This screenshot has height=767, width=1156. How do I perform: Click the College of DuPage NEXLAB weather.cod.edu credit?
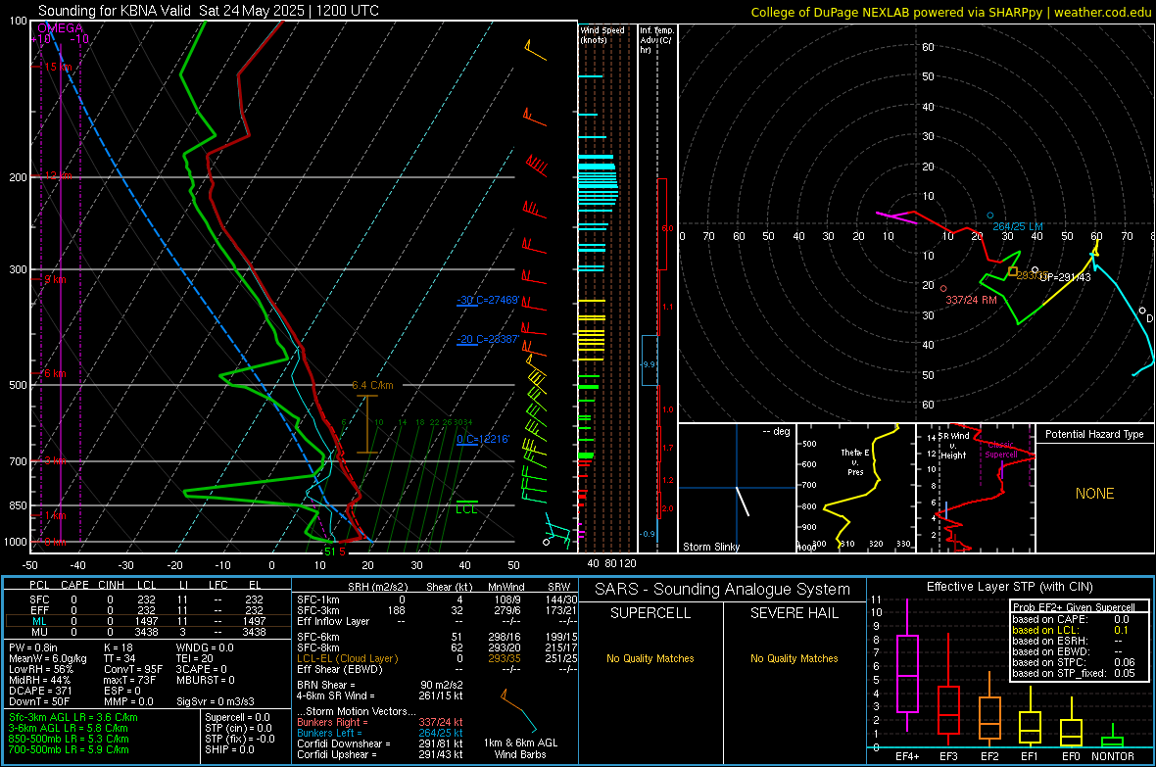[x=950, y=13]
